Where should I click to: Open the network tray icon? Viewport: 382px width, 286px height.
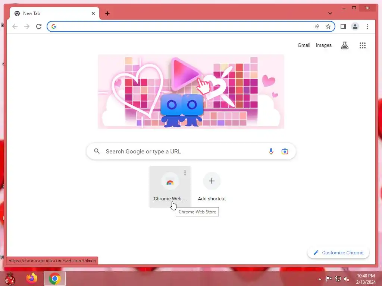point(338,279)
